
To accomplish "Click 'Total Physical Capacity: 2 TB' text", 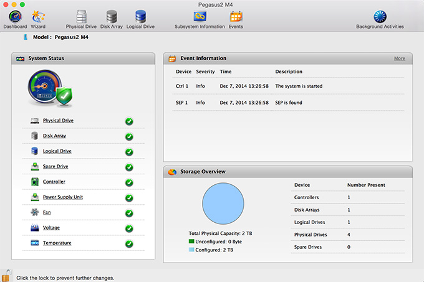I will (220, 233).
